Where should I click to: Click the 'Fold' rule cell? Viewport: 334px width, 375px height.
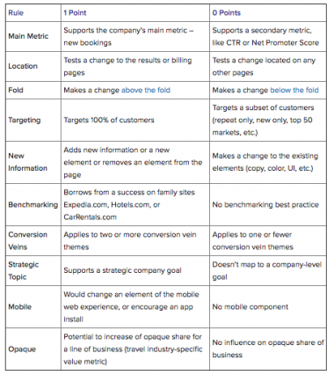click(33, 90)
